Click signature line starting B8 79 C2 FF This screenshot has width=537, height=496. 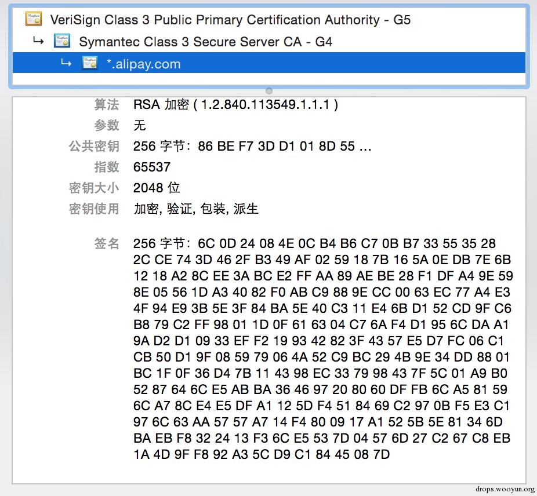tap(321, 324)
